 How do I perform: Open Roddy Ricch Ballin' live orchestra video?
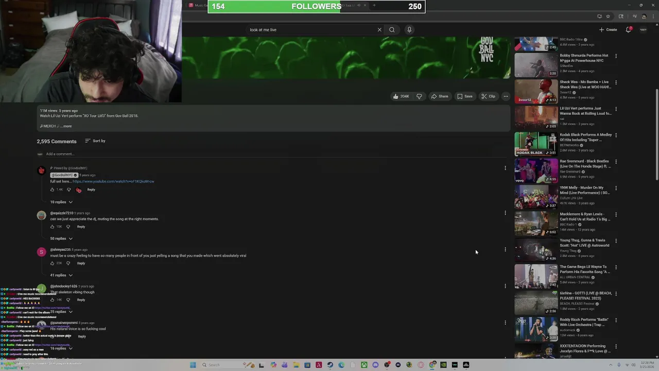pyautogui.click(x=536, y=329)
